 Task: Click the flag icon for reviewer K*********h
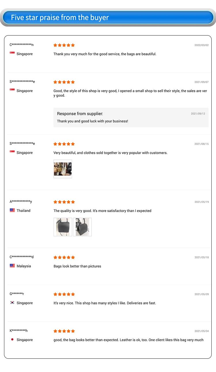[12, 339]
